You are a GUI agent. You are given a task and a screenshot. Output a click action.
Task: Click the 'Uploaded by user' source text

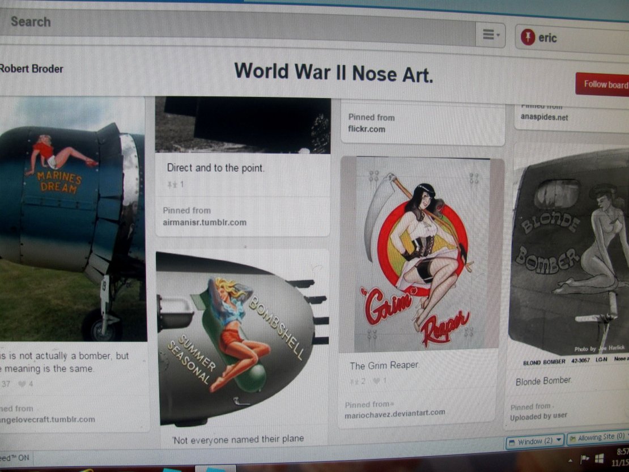(538, 416)
